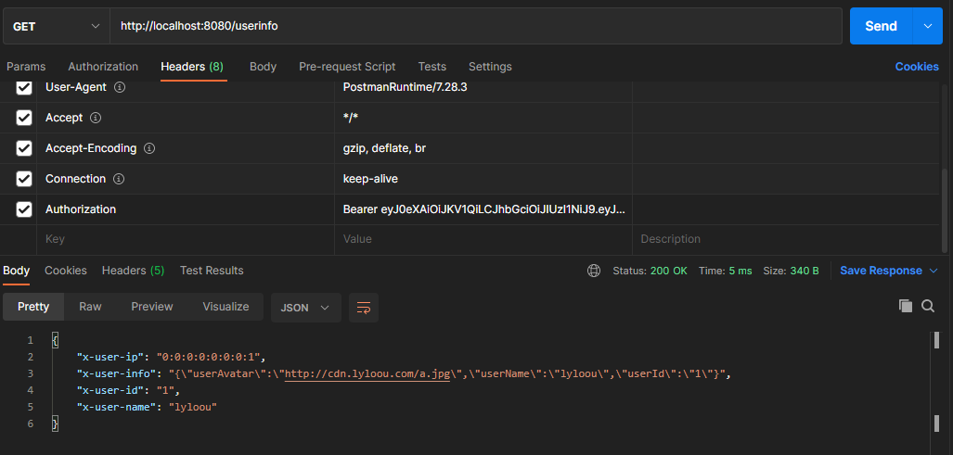Switch to the Pre-request Script tab
This screenshot has width=953, height=455.
tap(347, 67)
